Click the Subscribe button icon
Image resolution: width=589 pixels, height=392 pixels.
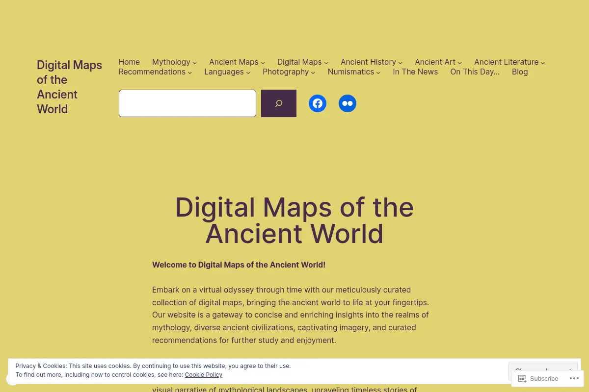click(522, 379)
